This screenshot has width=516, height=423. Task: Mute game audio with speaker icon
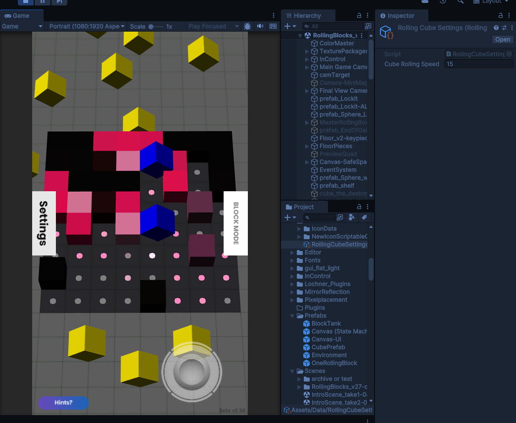(260, 26)
